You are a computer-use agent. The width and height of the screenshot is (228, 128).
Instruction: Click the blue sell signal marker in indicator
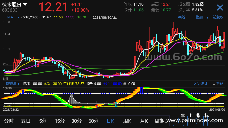141,90
